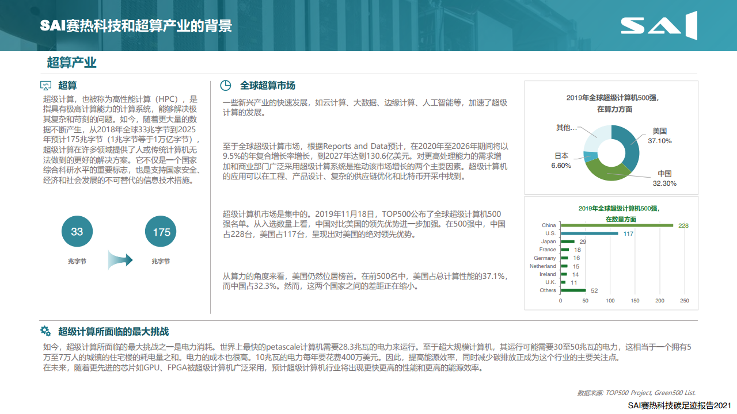Click the value 228 next to China bar
This screenshot has width=737, height=414.
tap(683, 225)
